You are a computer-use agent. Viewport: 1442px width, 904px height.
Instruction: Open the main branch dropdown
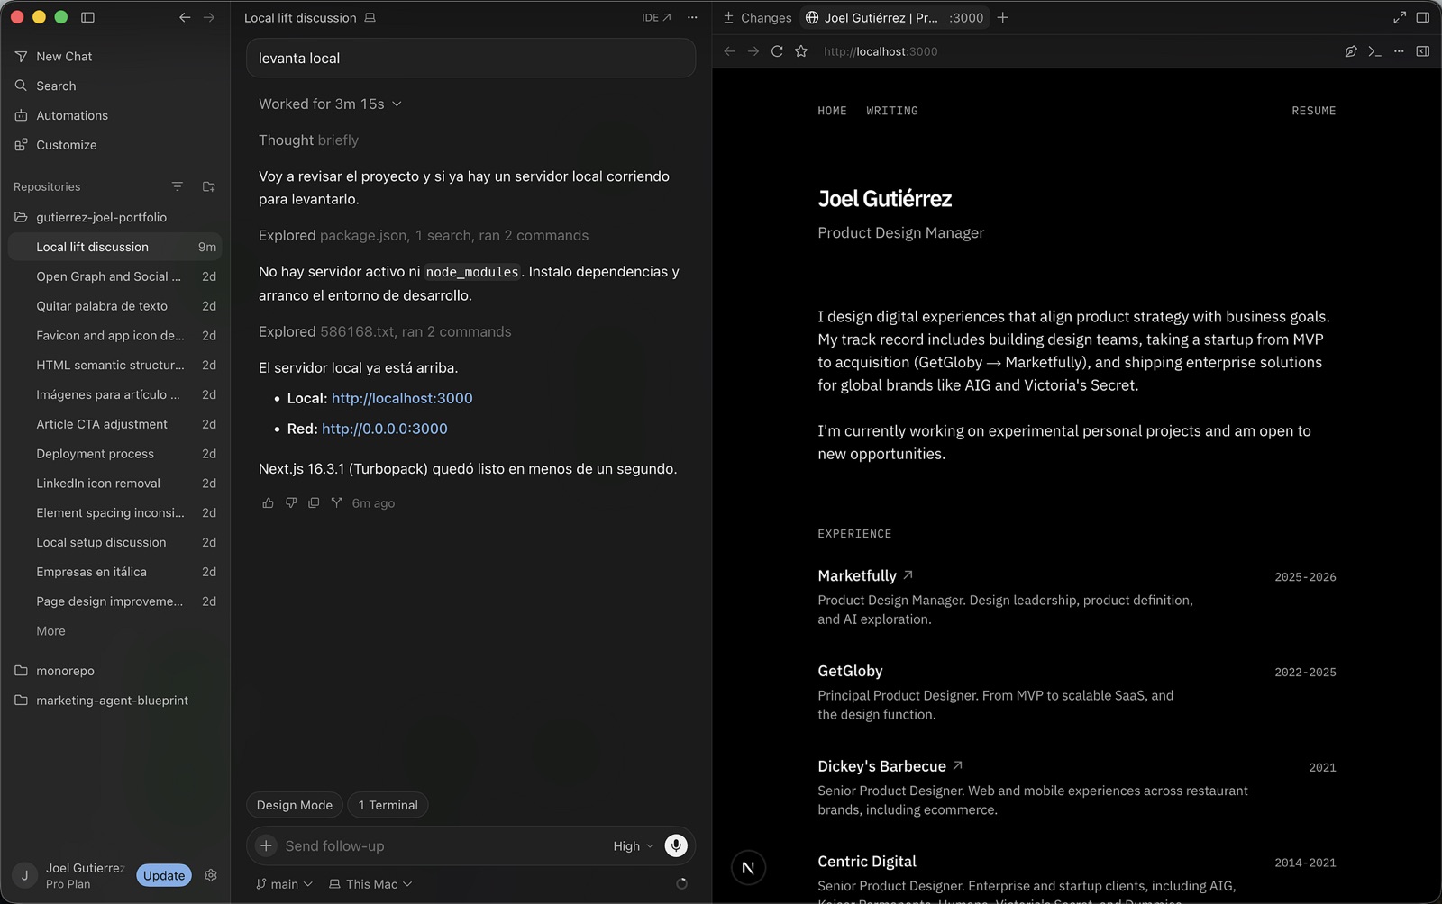[x=284, y=884]
